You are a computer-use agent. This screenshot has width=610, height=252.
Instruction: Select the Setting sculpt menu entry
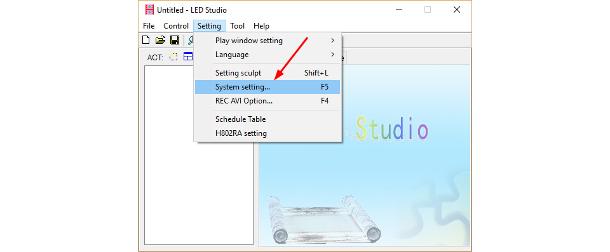click(268, 73)
